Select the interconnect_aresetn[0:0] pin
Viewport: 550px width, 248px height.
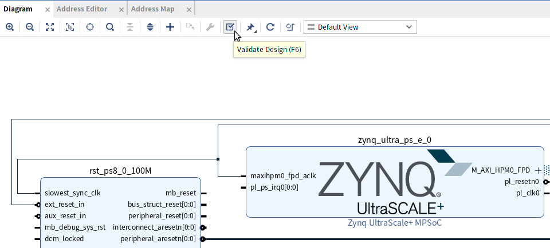coord(154,227)
